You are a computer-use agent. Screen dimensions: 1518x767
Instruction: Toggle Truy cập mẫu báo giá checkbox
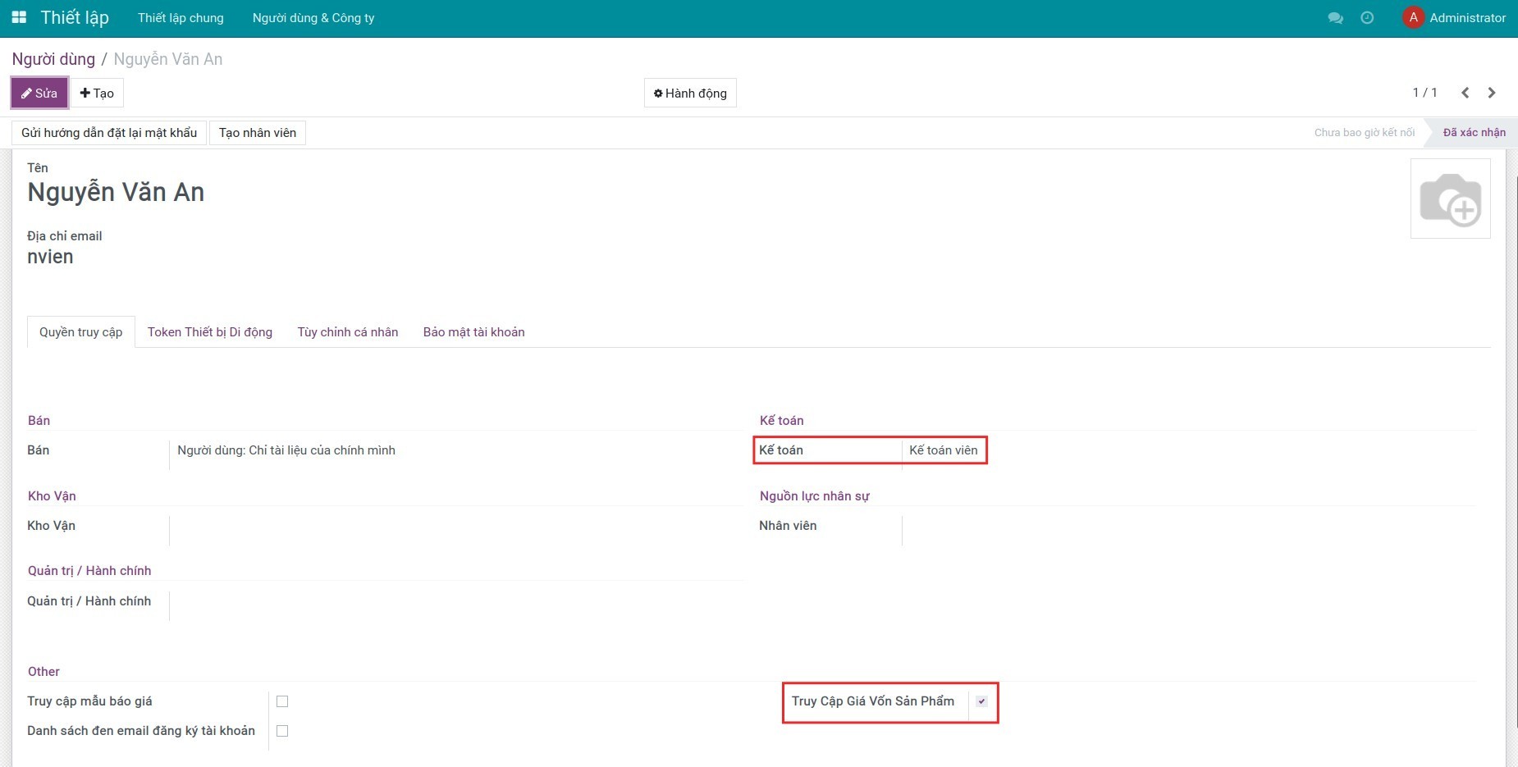click(282, 701)
